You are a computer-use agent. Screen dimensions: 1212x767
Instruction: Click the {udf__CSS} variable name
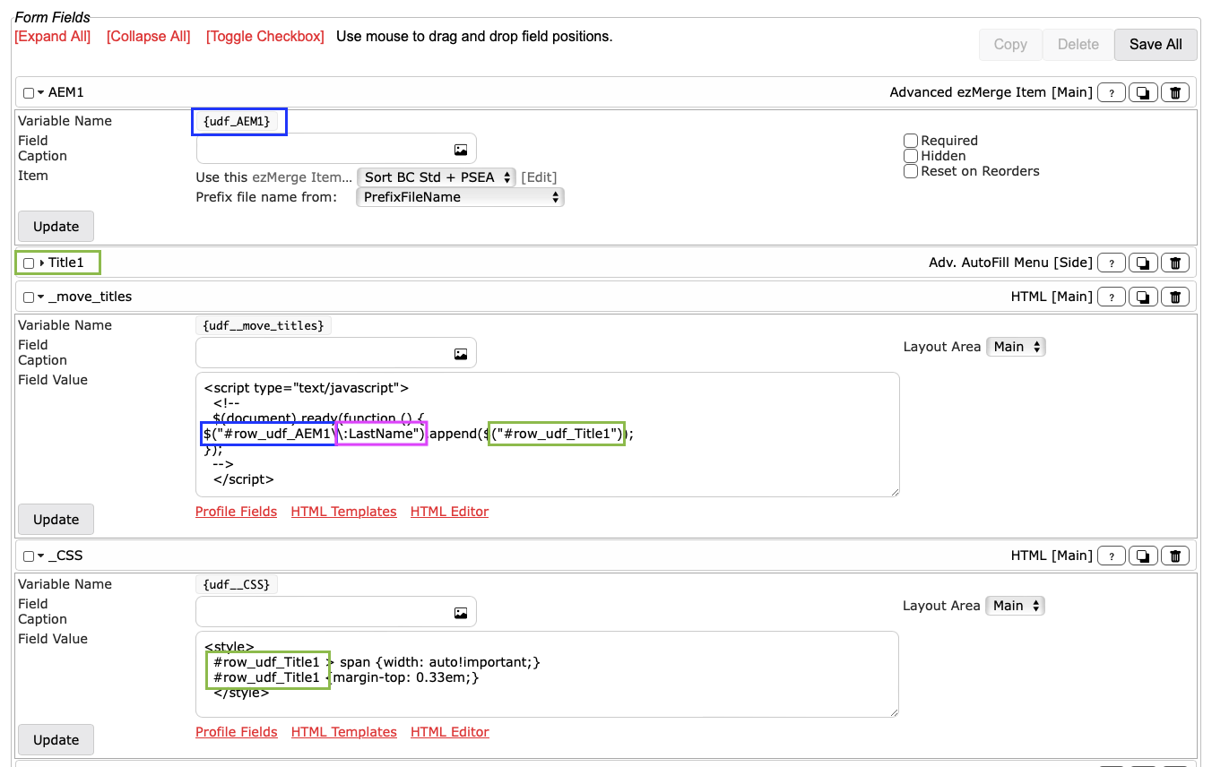tap(238, 584)
